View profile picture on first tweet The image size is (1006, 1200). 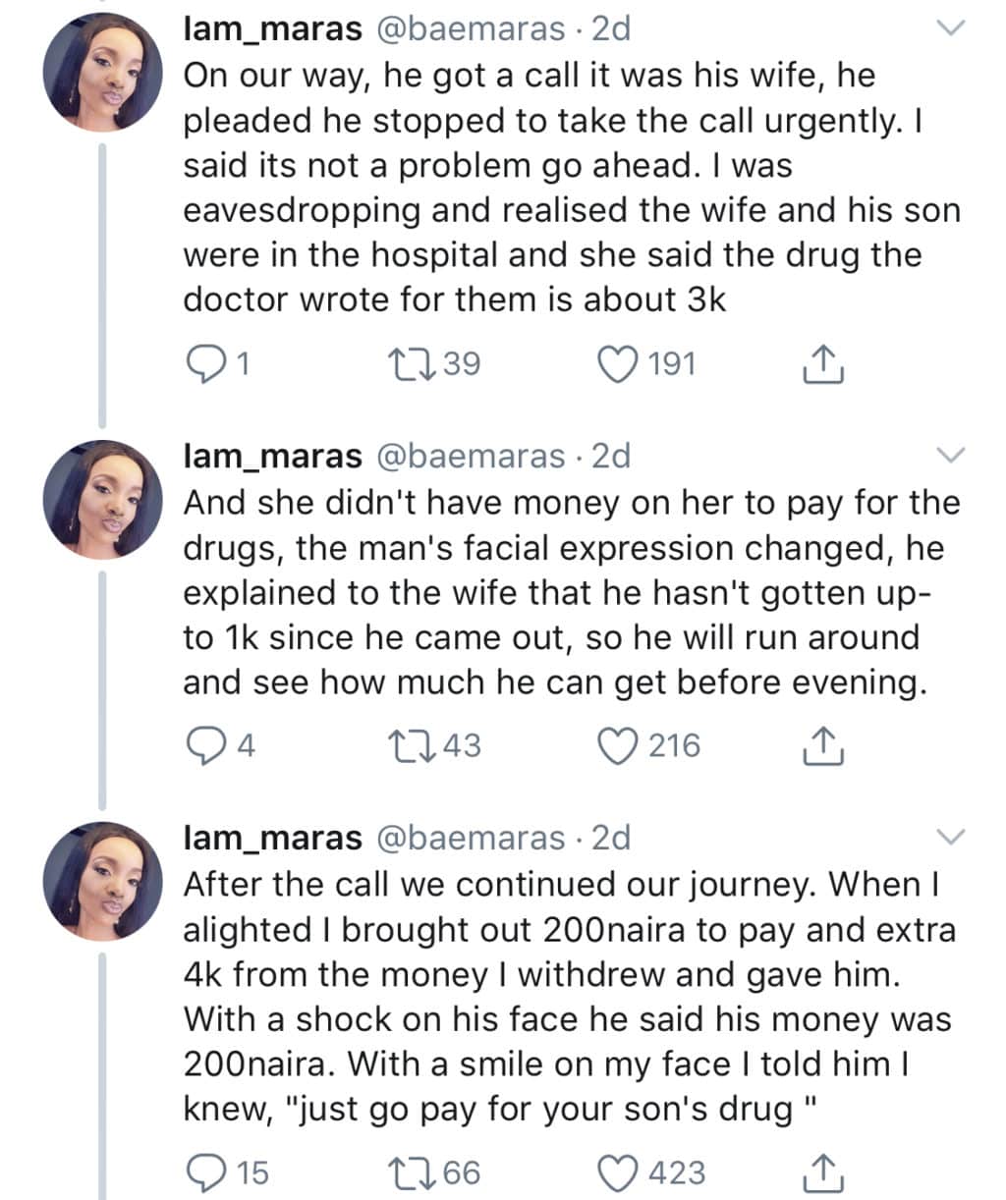[102, 76]
